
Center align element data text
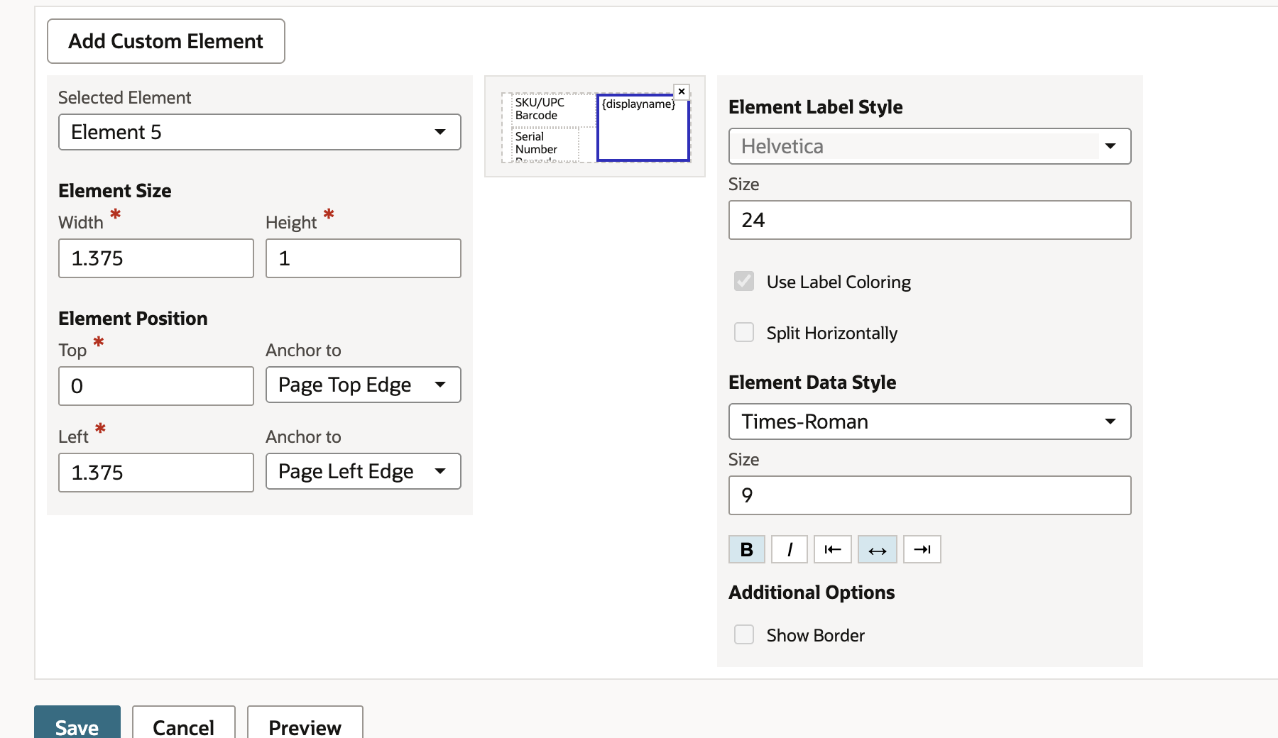[x=878, y=549]
